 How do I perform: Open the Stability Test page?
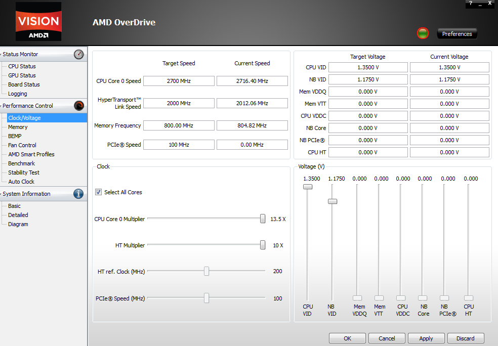(x=24, y=172)
